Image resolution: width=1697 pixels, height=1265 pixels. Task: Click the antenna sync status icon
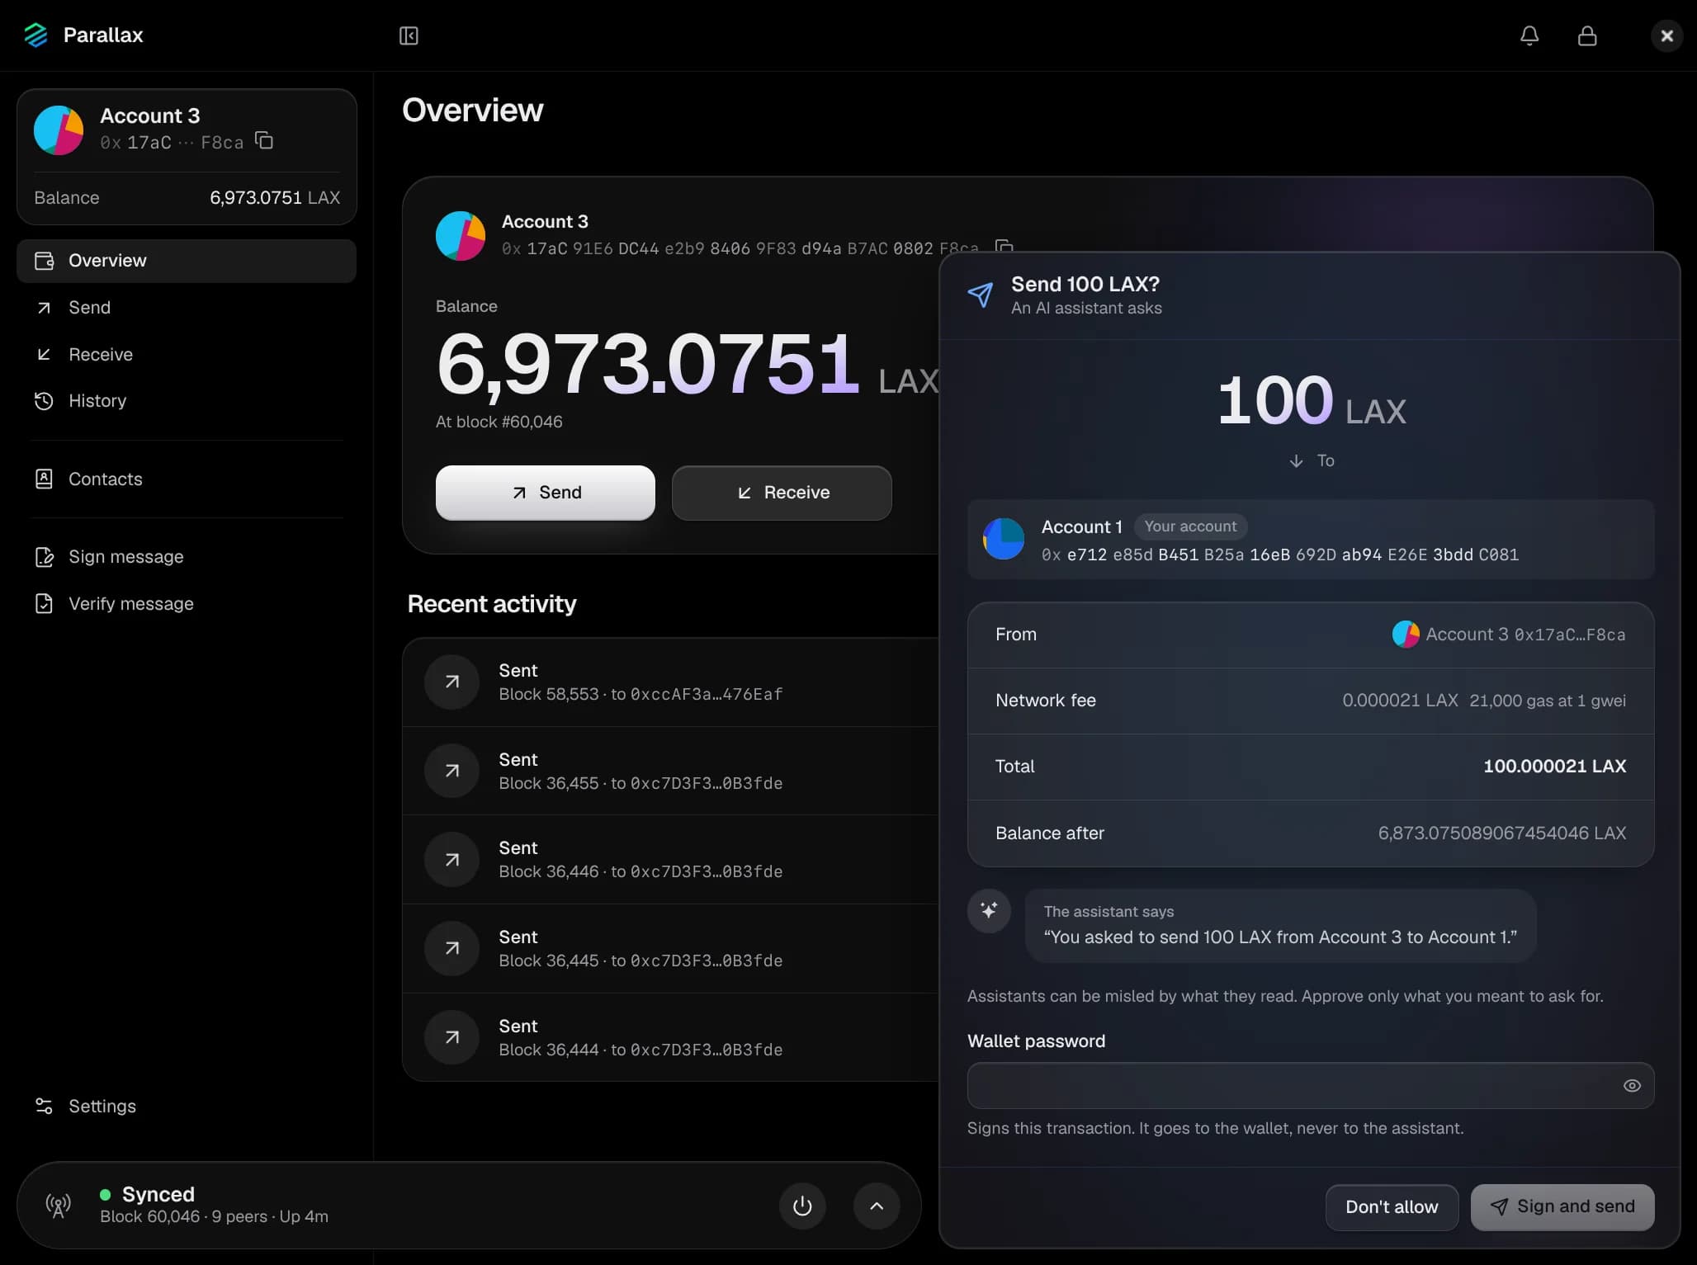[59, 1206]
